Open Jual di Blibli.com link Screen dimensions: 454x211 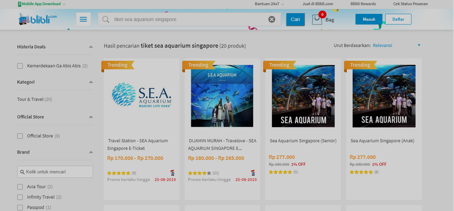(318, 4)
